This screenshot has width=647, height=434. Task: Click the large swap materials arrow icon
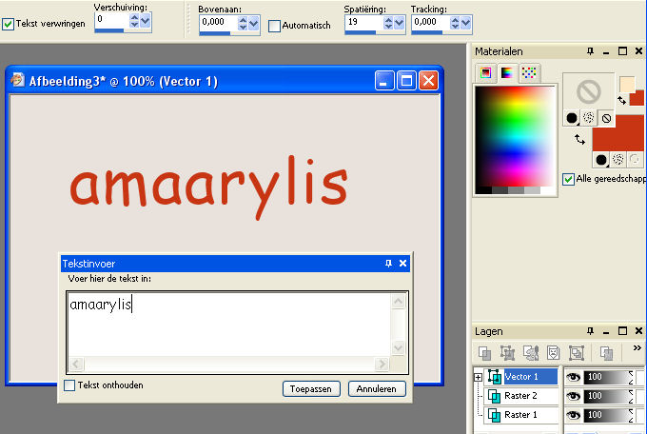tap(580, 140)
